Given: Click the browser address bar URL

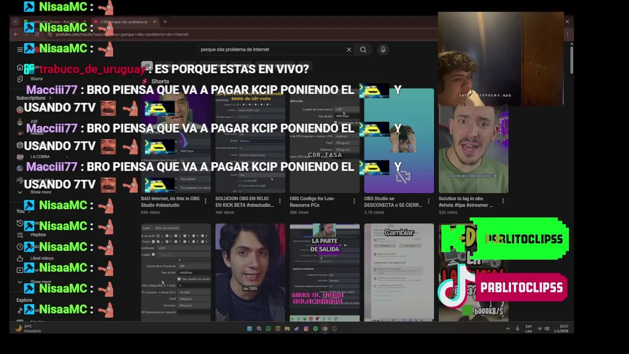Looking at the screenshot, I should [x=122, y=34].
